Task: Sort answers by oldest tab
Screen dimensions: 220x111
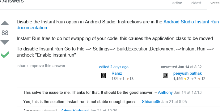Action: [196, 3]
